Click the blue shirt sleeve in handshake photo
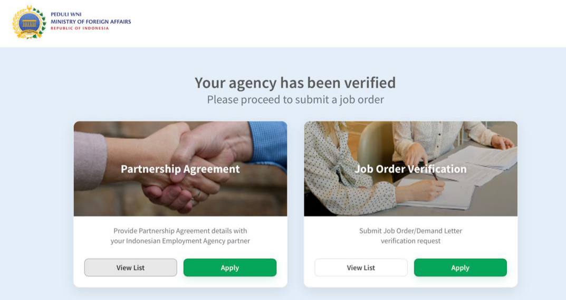This screenshot has height=300, width=566. [x=269, y=143]
